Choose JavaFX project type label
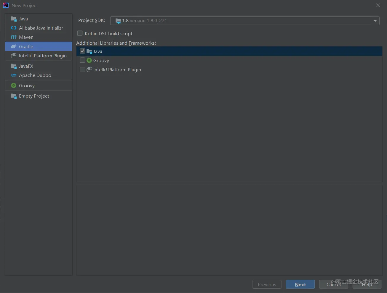This screenshot has height=293, width=387. tap(26, 66)
